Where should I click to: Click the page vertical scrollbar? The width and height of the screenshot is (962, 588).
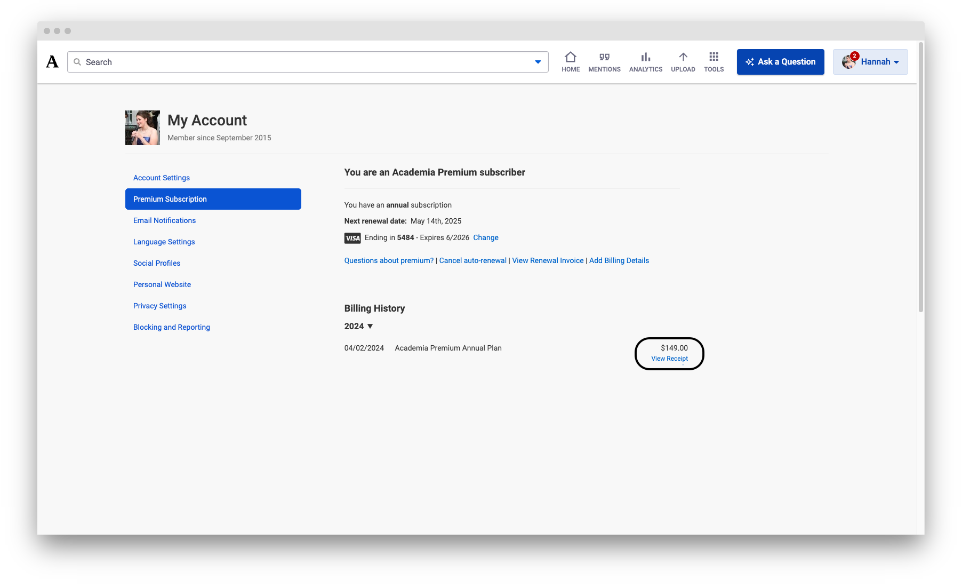coord(921,176)
